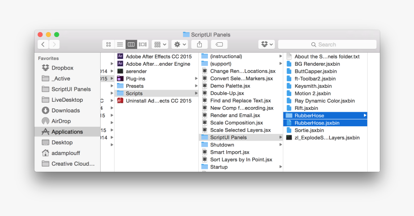Expand the RubberHose folder arrow

pyautogui.click(x=365, y=115)
